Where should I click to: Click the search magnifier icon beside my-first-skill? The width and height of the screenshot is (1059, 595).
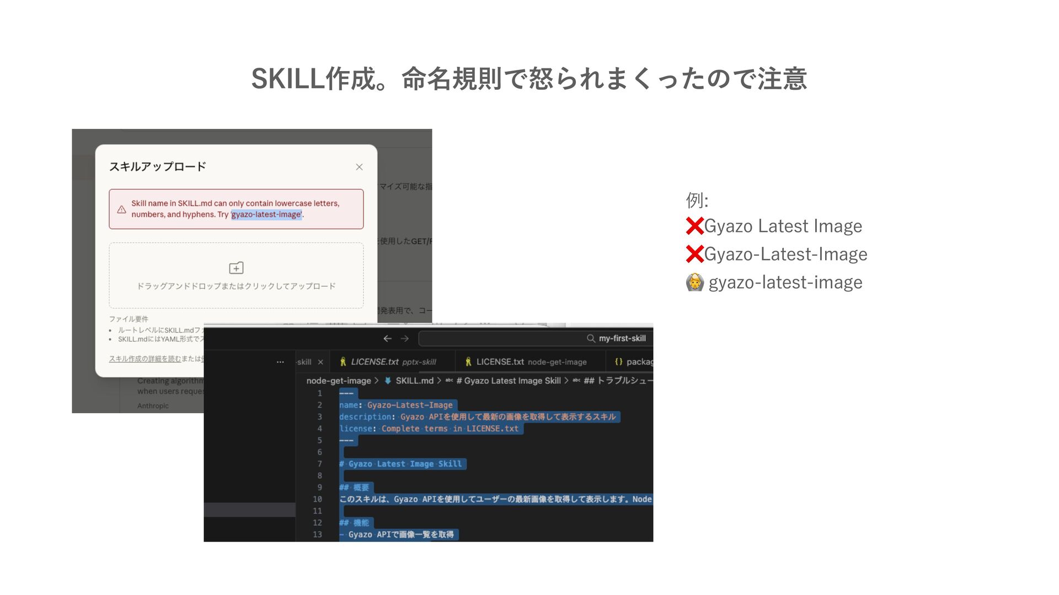(591, 338)
